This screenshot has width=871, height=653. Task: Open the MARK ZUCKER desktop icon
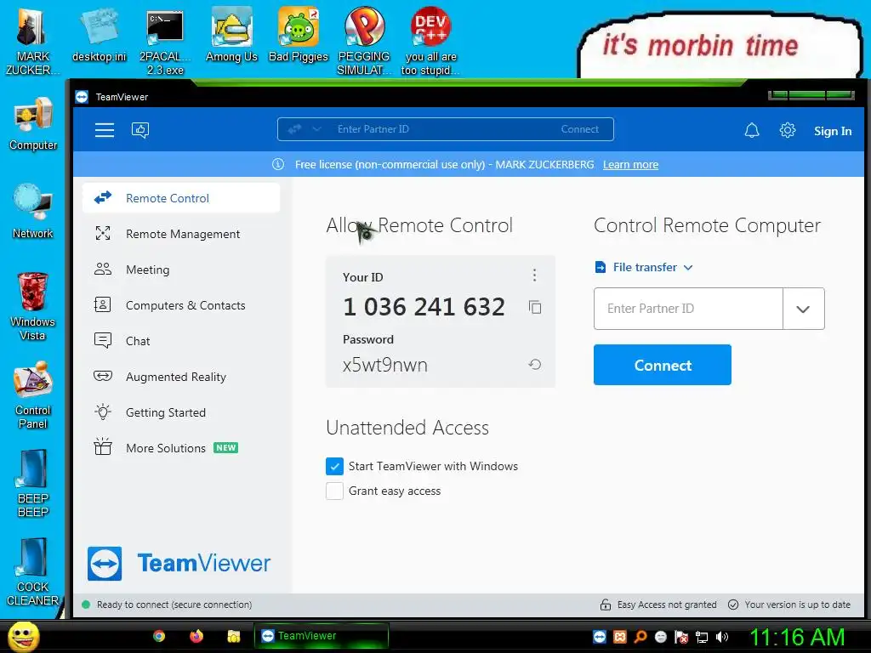tap(33, 41)
